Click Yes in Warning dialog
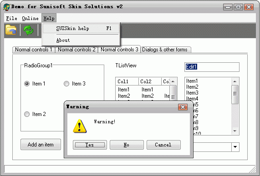This screenshot has height=176, width=260. click(x=90, y=145)
